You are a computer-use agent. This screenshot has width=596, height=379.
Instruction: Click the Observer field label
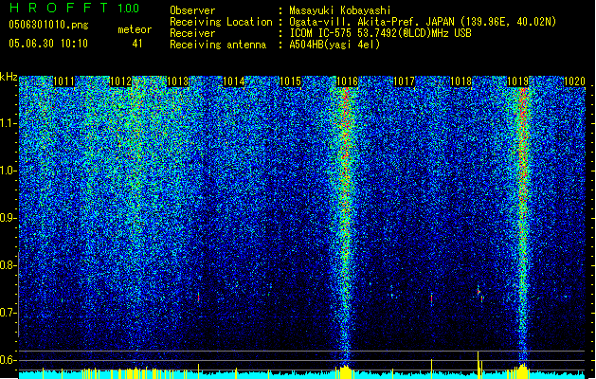pyautogui.click(x=192, y=10)
